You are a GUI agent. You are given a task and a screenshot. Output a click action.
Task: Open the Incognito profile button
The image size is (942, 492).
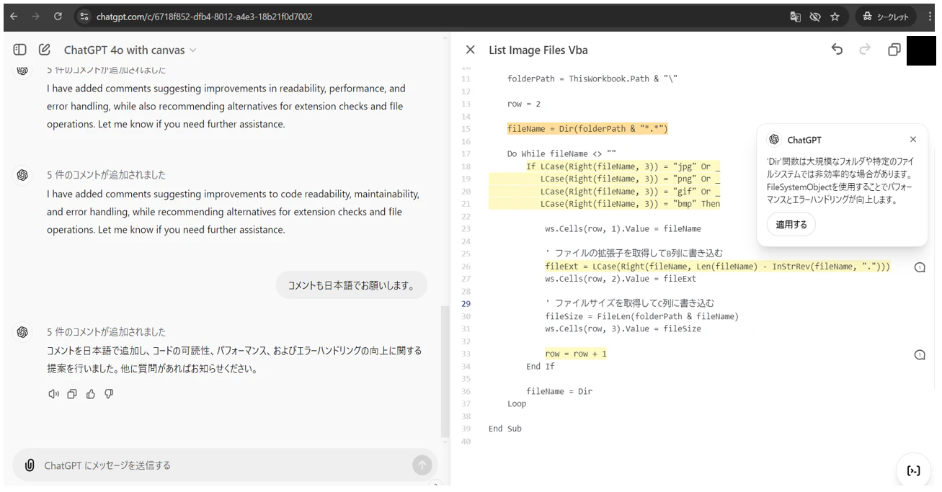click(886, 16)
